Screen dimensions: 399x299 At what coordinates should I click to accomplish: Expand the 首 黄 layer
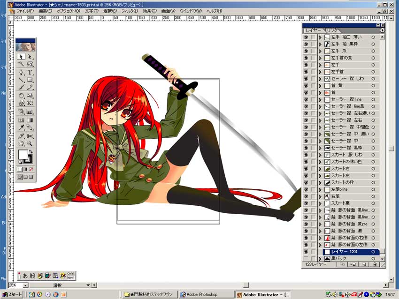point(320,86)
